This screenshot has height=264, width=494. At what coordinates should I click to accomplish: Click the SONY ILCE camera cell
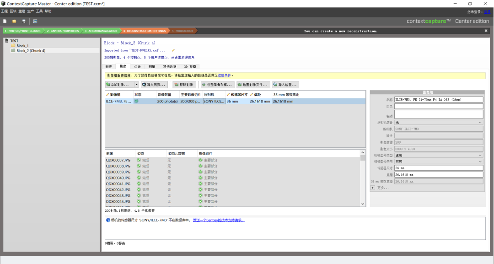tap(214, 102)
